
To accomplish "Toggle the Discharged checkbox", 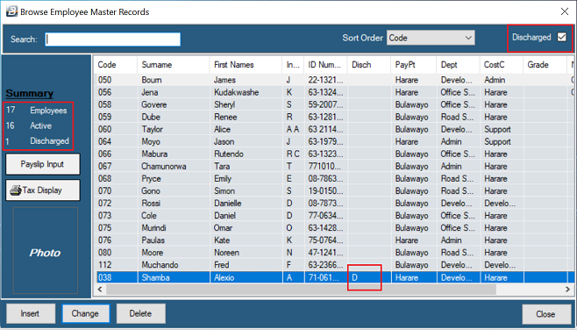I will coord(561,37).
